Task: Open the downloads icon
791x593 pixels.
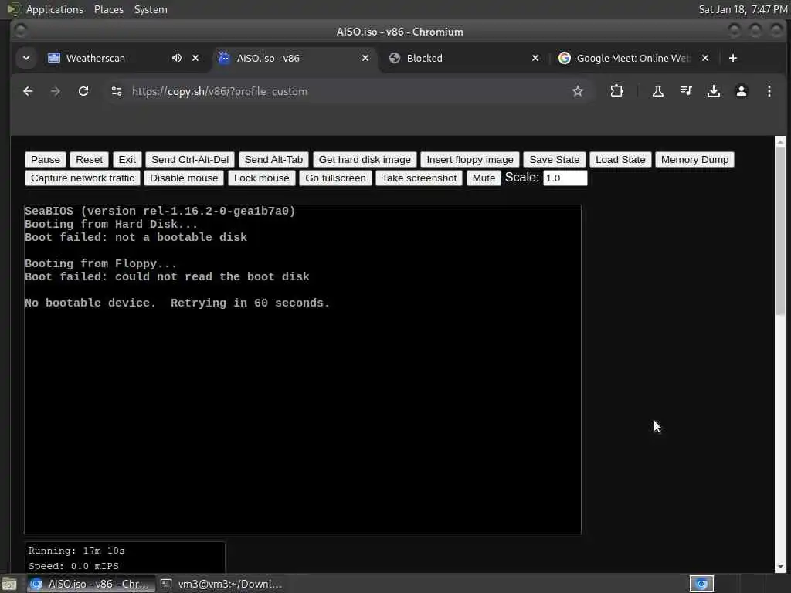Action: (x=713, y=91)
